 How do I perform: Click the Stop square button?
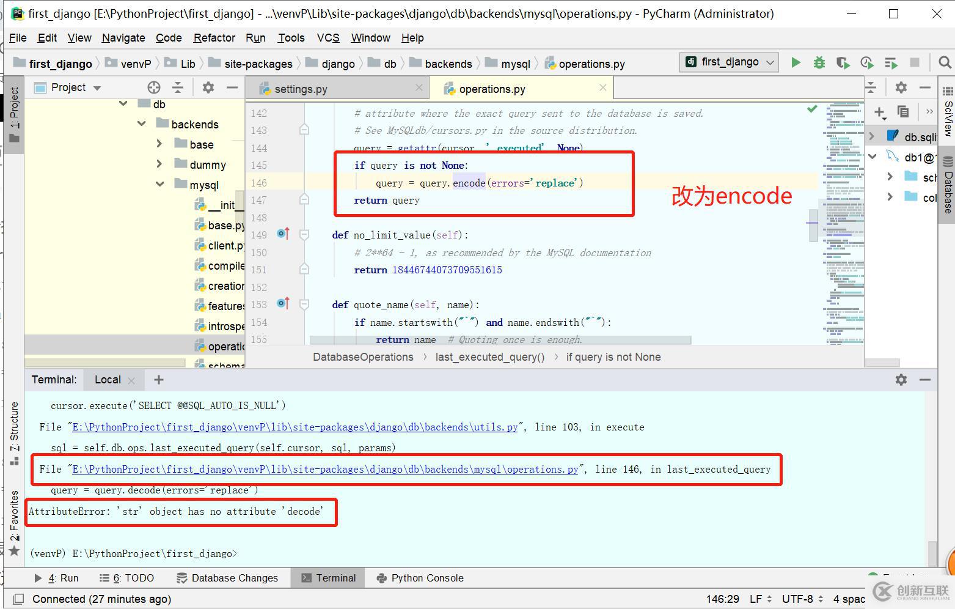tap(915, 62)
